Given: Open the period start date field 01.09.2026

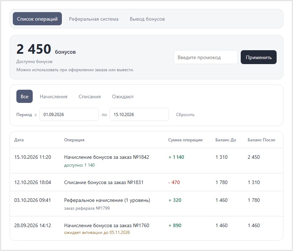Looking at the screenshot, I should coord(69,114).
